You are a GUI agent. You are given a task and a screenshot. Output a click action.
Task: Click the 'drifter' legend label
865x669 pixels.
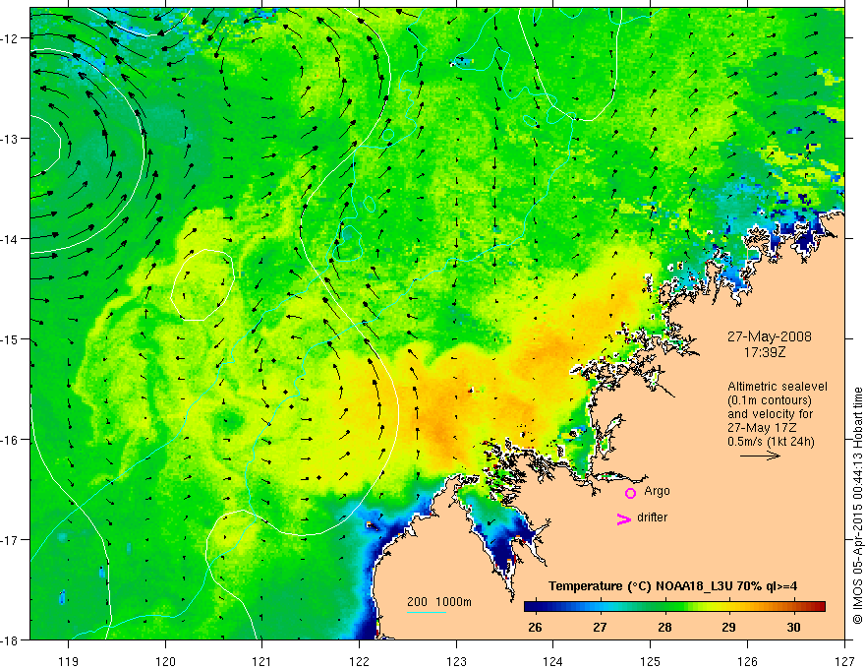(652, 517)
